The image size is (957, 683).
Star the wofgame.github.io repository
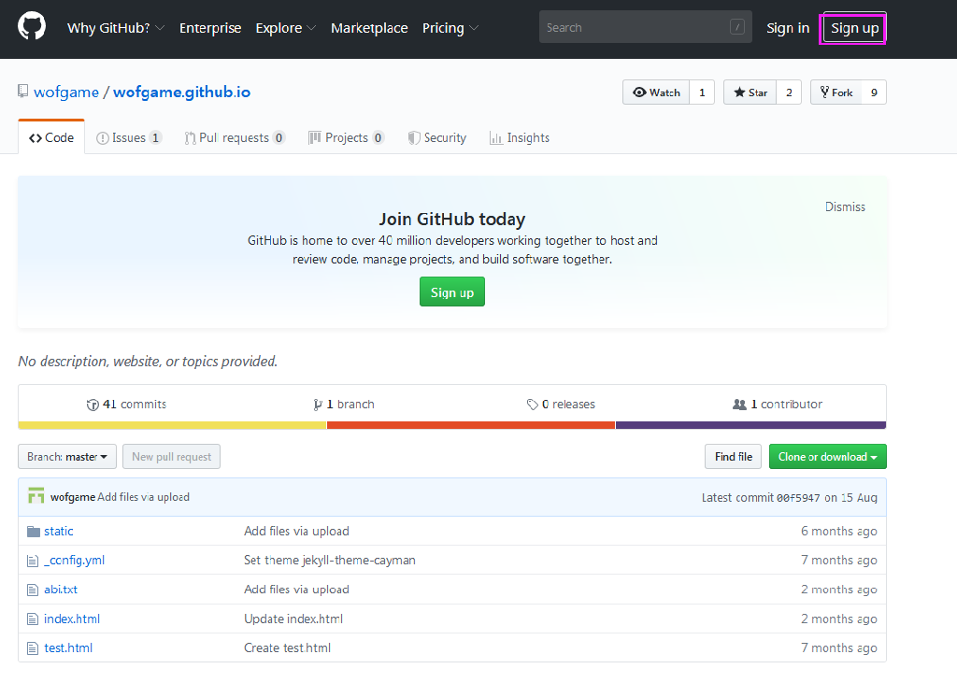[750, 92]
